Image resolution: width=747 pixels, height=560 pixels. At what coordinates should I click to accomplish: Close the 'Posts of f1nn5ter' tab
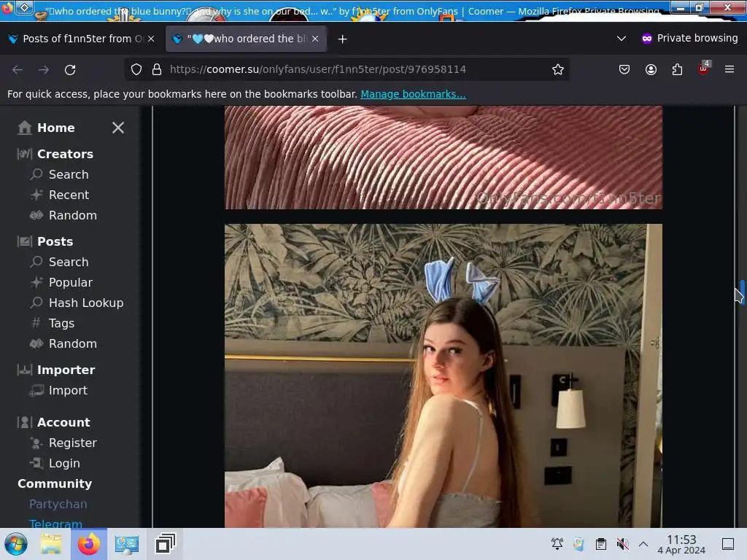pos(151,39)
